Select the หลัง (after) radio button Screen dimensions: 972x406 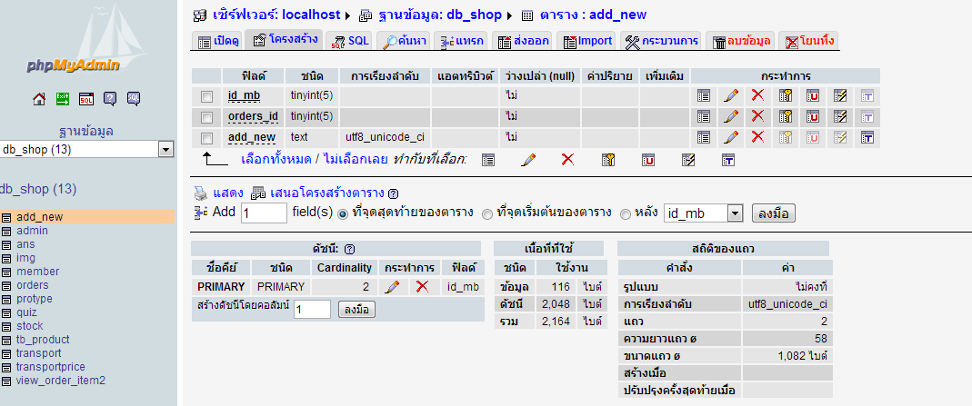(x=626, y=214)
